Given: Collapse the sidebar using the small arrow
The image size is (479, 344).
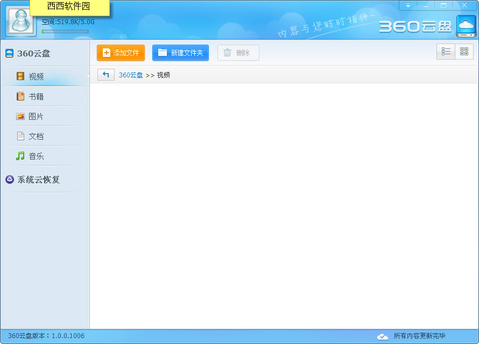Looking at the screenshot, I should point(88,76).
